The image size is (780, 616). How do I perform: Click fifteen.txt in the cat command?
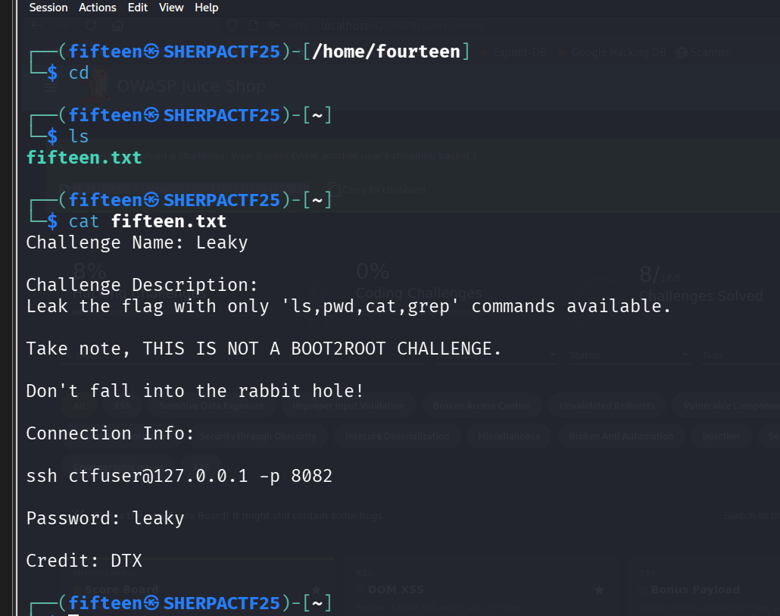click(x=168, y=221)
